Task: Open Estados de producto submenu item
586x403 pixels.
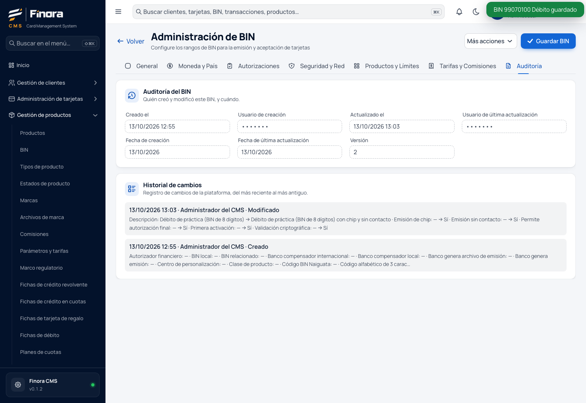Action: 45,184
